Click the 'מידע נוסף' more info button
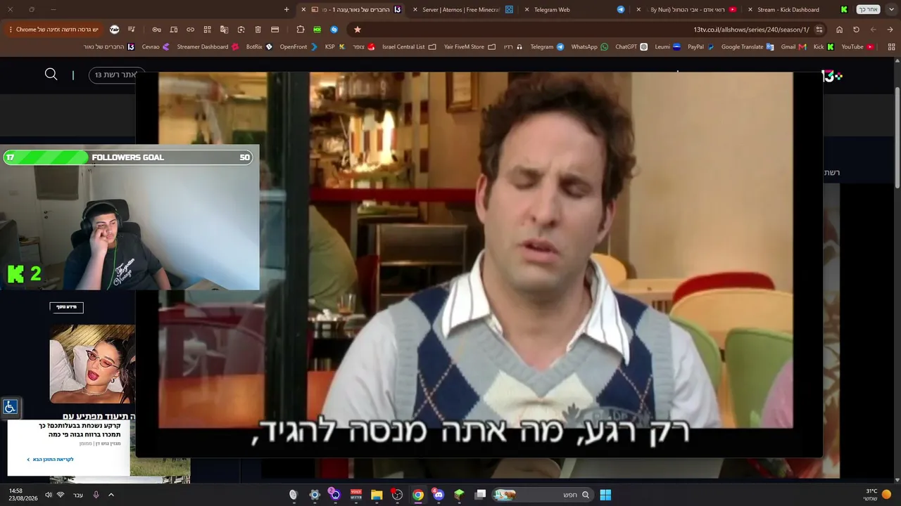 pos(66,307)
